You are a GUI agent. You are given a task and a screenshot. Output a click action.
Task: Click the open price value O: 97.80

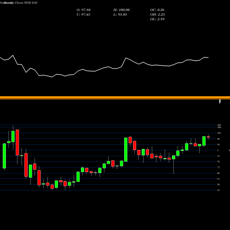83,10
